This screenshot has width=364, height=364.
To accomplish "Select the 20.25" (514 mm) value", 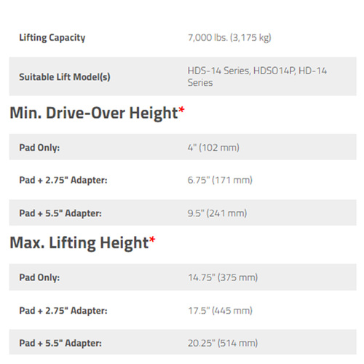I will [x=223, y=343].
